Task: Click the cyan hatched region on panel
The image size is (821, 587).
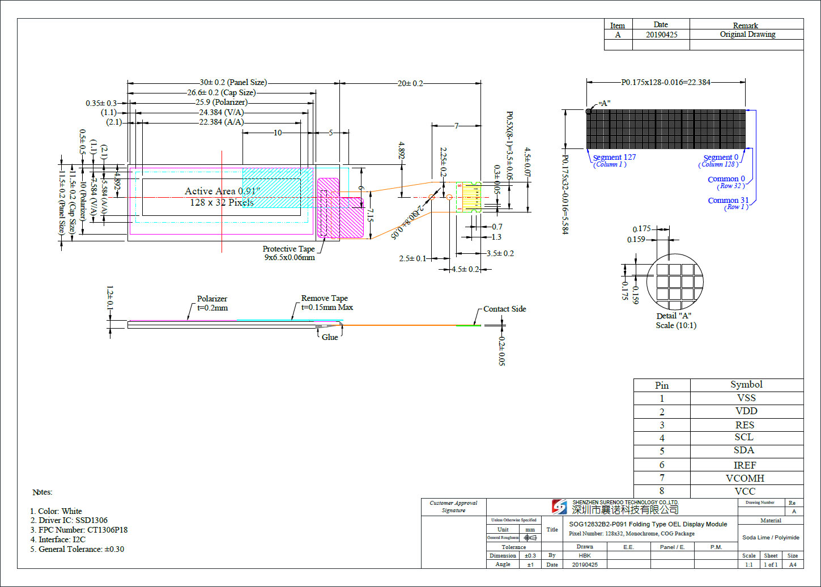Action: click(277, 188)
